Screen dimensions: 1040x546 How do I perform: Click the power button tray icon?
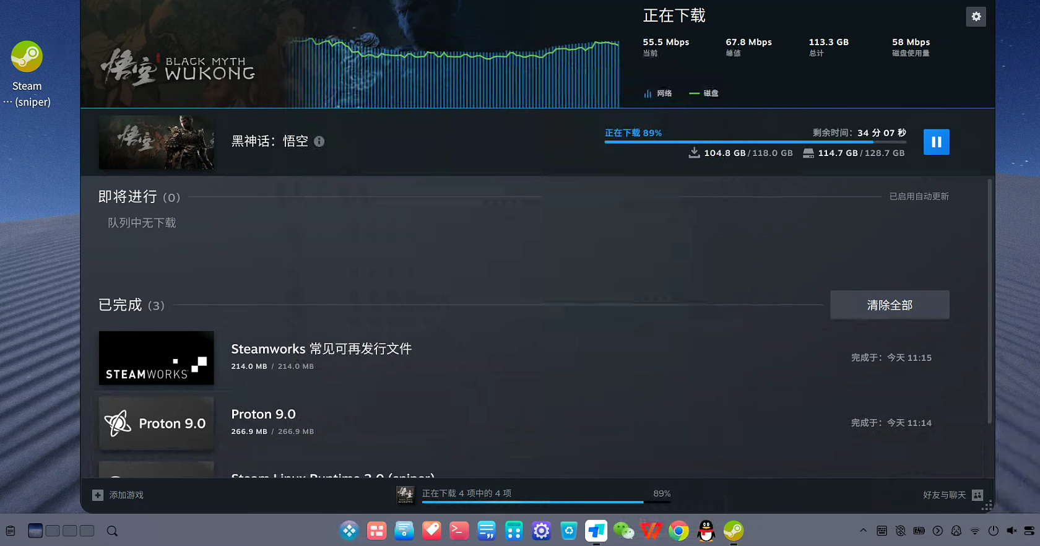tap(993, 531)
